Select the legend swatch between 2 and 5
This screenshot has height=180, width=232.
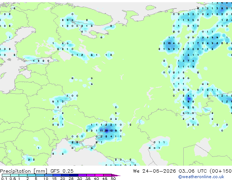[x=31, y=175]
